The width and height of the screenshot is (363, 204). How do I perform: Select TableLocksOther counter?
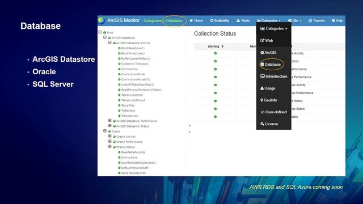tap(132, 95)
